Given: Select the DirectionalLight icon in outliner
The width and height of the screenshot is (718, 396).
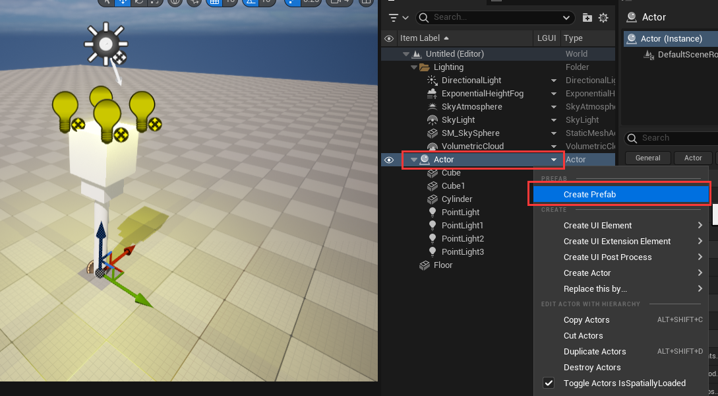Looking at the screenshot, I should click(x=433, y=81).
